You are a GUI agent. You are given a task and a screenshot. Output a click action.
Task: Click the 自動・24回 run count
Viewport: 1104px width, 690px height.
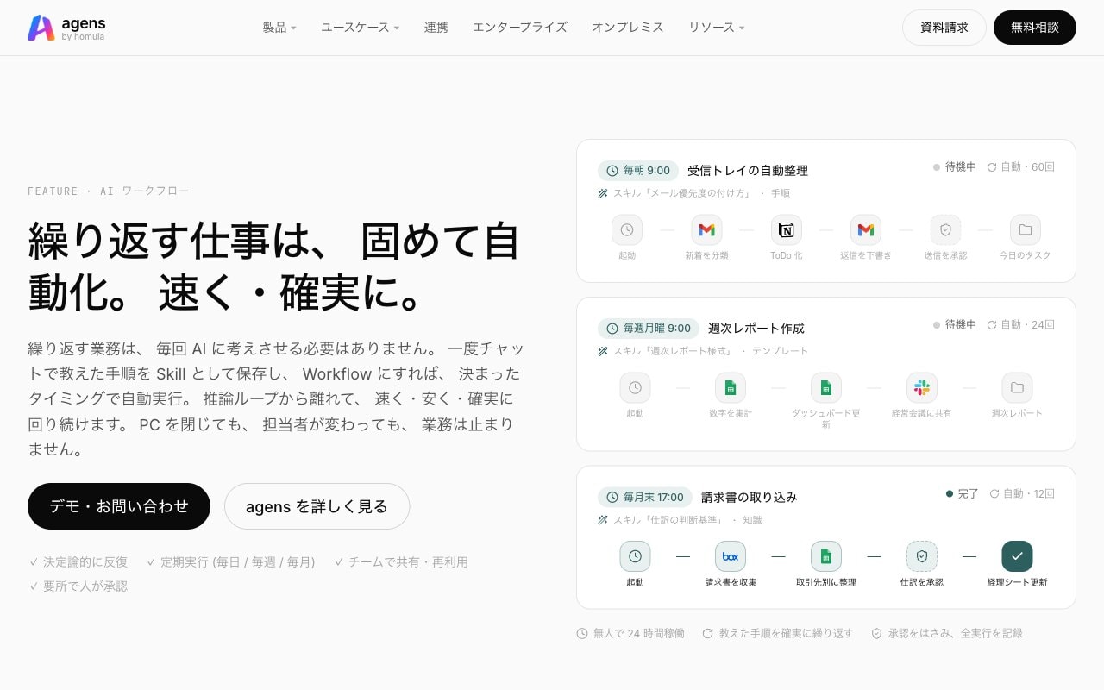click(x=1021, y=325)
